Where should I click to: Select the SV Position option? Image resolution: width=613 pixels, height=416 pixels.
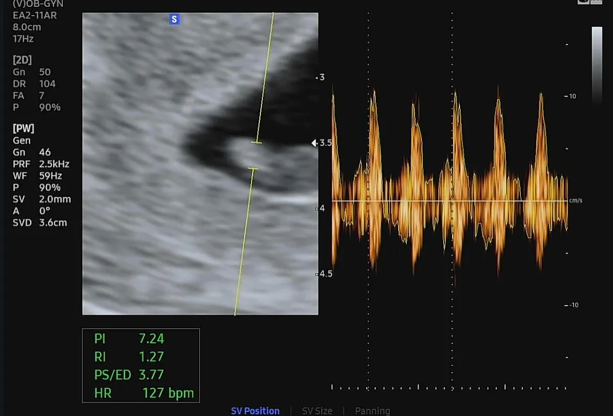point(255,411)
